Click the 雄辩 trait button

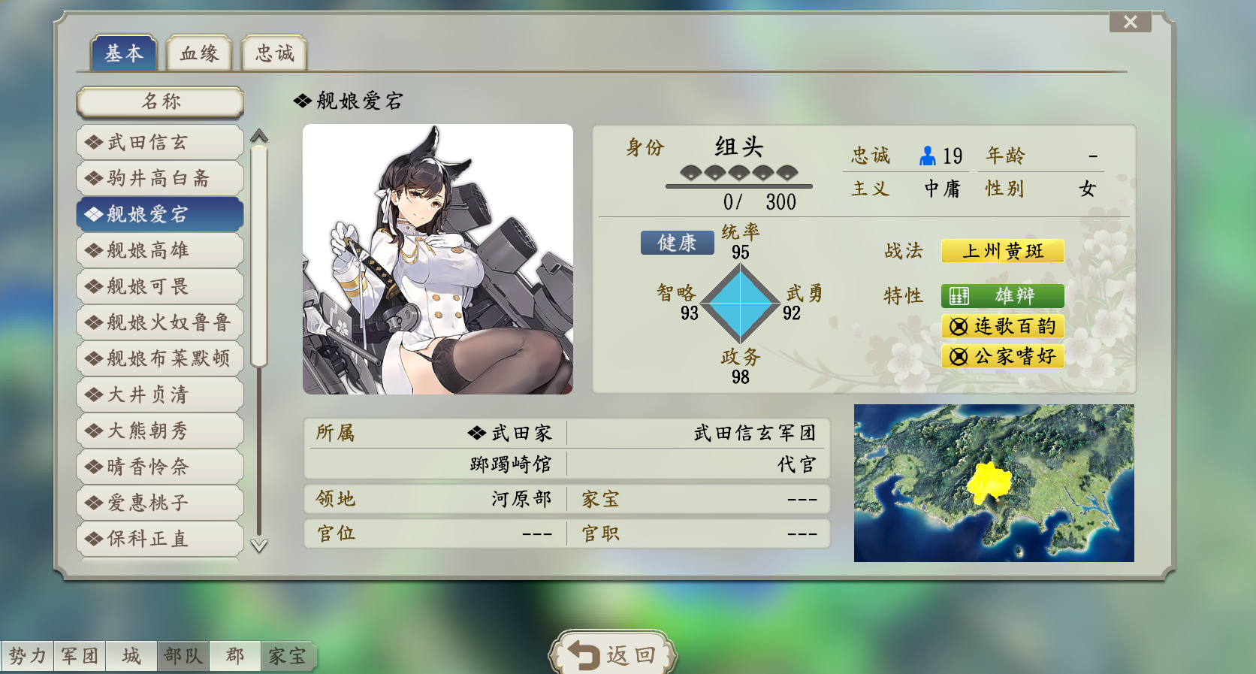point(1003,296)
